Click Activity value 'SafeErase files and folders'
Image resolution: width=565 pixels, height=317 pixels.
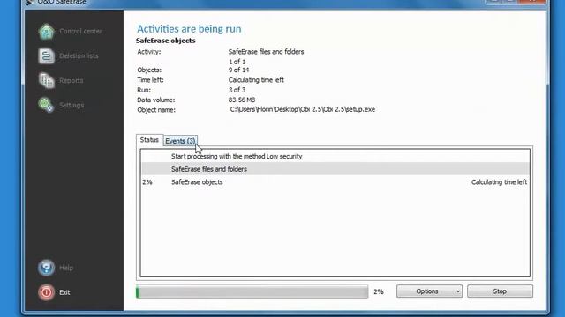click(x=266, y=51)
